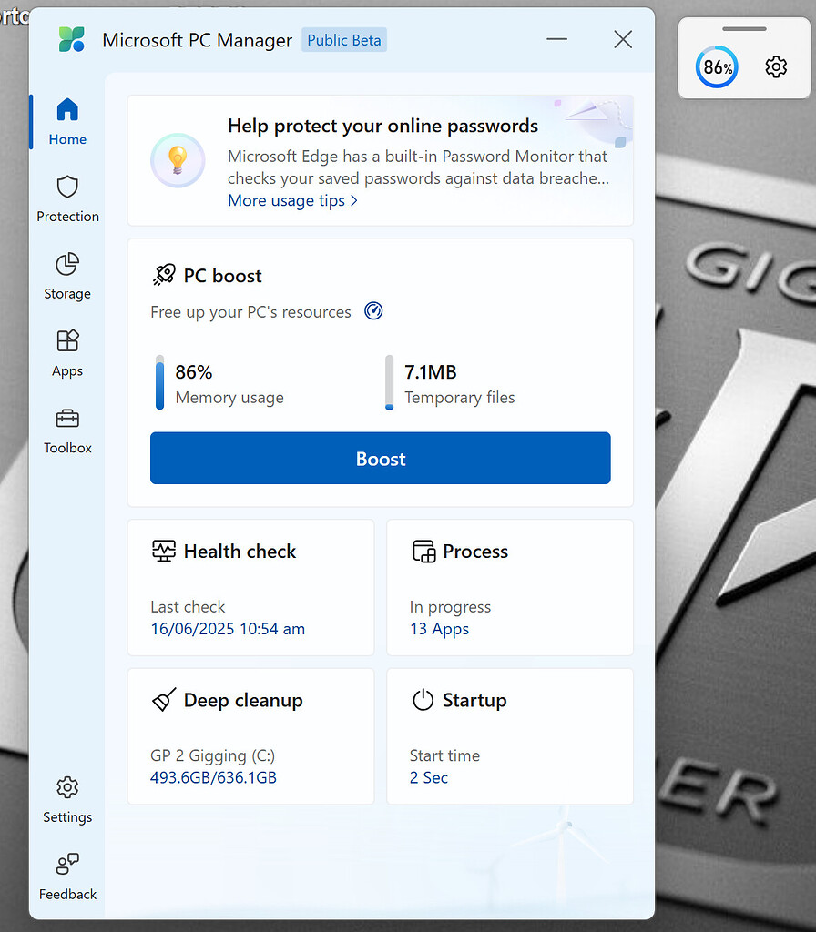Open the gear icon in the floating widget

coord(775,66)
